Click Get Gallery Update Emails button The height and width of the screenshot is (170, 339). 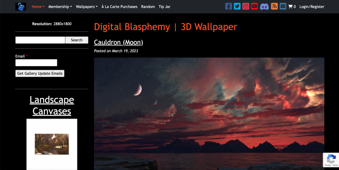[40, 73]
